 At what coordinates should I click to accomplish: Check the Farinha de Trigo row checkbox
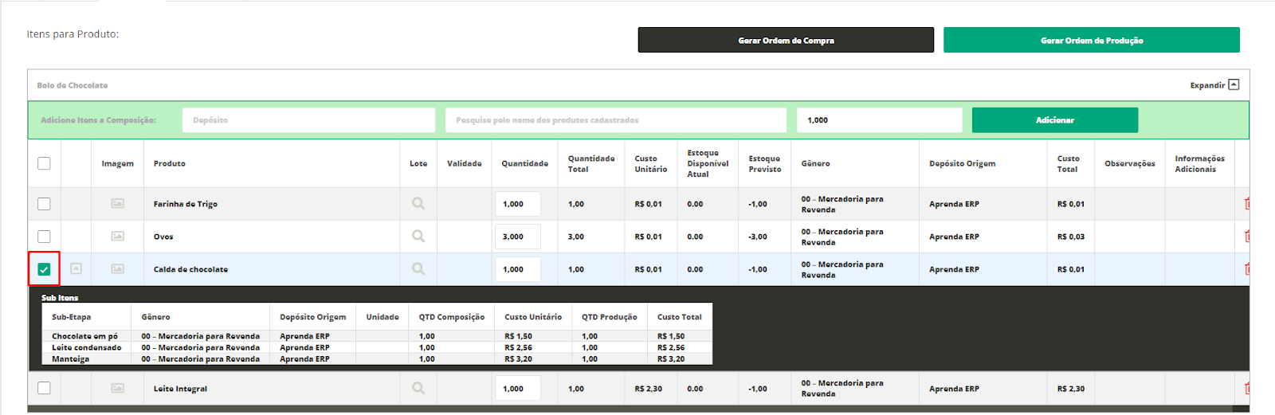click(44, 204)
